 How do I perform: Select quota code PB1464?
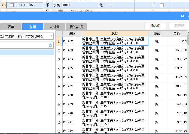[72, 59]
